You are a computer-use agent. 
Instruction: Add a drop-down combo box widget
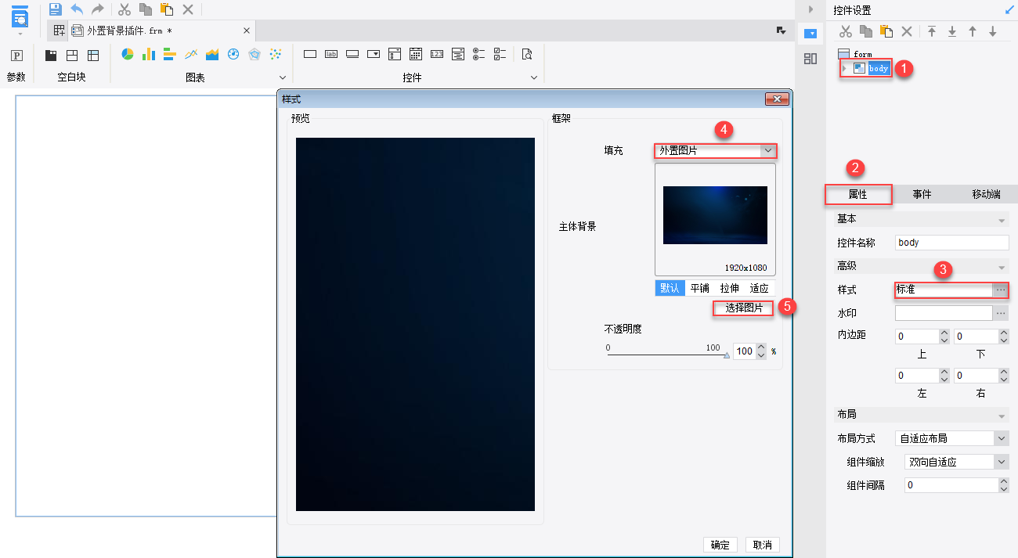(x=374, y=54)
